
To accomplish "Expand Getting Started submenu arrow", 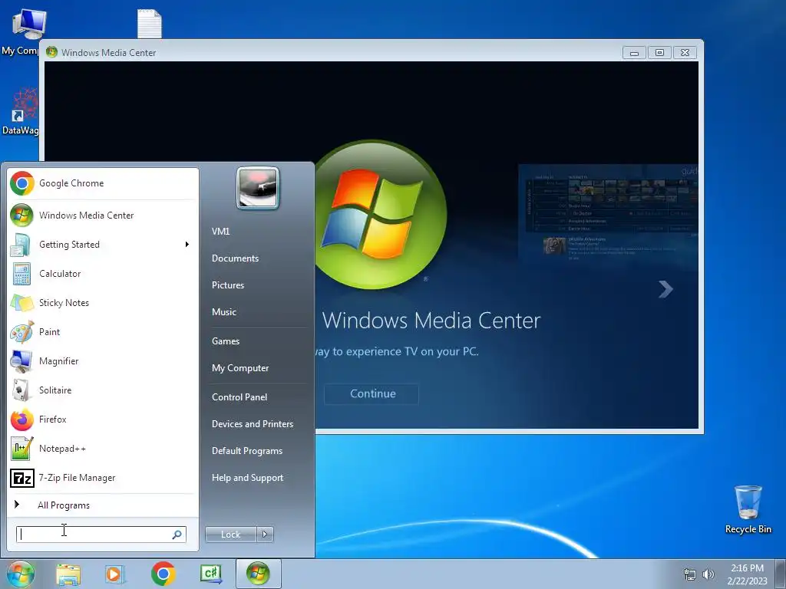I will pos(187,245).
